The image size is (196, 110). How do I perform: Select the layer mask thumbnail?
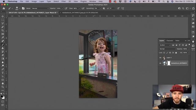coord(169,63)
